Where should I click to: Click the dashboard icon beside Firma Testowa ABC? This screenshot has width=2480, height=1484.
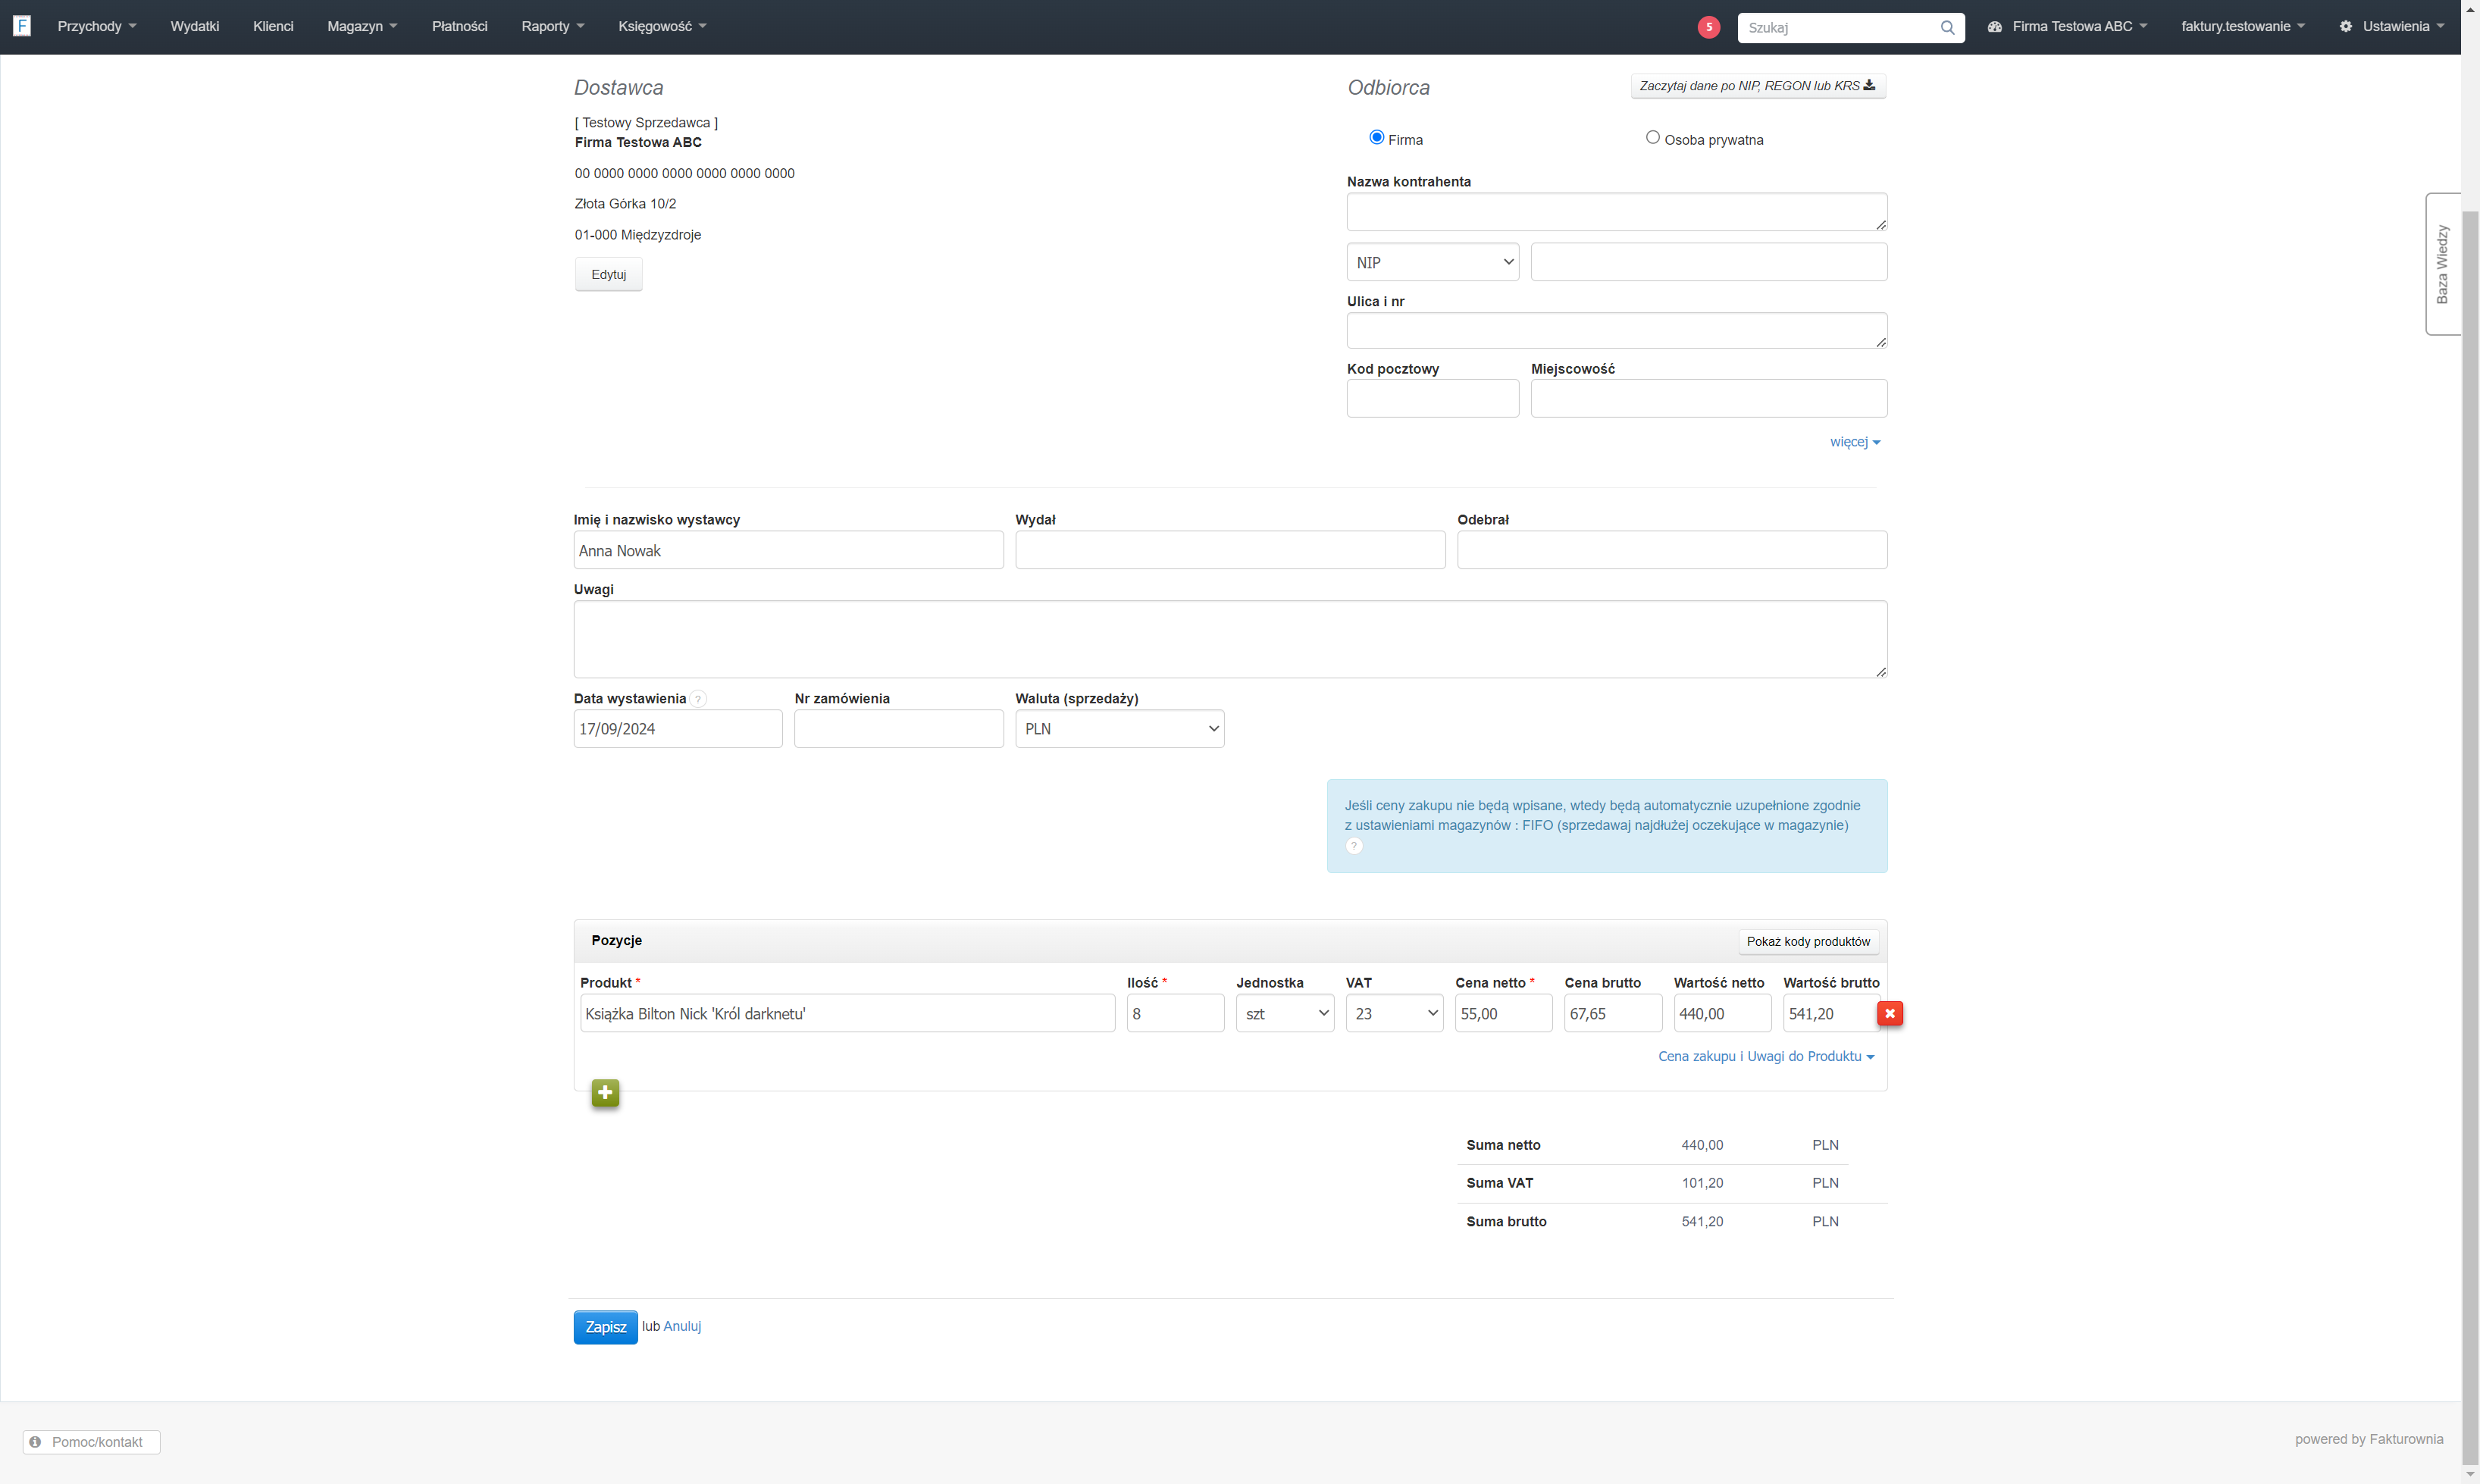1994,27
